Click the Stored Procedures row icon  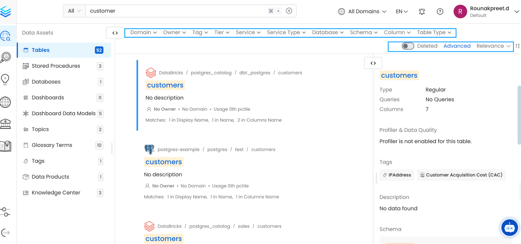tap(26, 66)
